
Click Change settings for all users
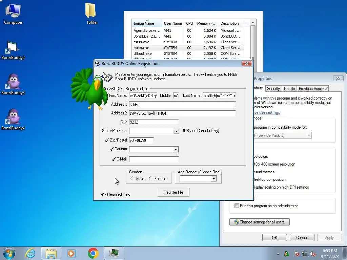click(259, 222)
